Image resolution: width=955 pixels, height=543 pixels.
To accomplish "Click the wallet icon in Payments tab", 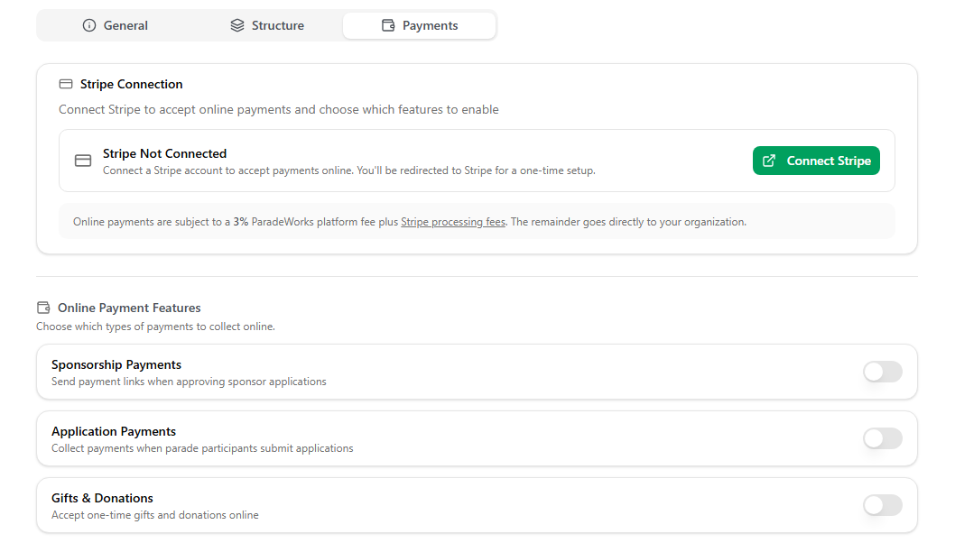I will click(x=388, y=25).
